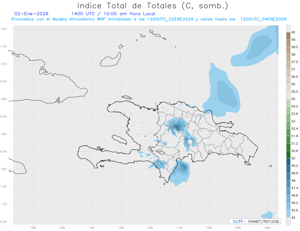This screenshot has height=231, width=300.
Task: Click the colorbar value '60'
Action: [293, 32]
